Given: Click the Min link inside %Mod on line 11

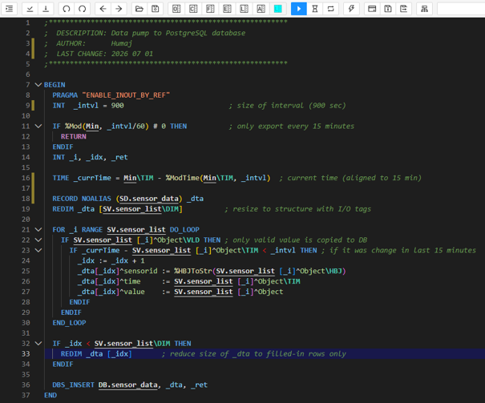Looking at the screenshot, I should click(x=92, y=126).
